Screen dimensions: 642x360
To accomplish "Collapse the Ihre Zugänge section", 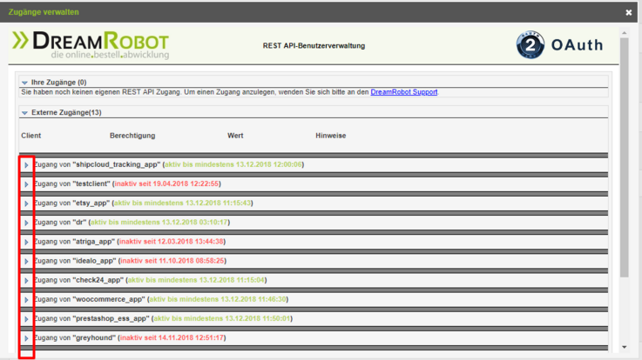I will coord(24,83).
